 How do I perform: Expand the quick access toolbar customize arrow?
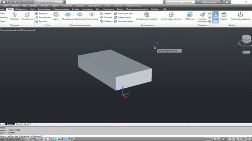(65, 2)
